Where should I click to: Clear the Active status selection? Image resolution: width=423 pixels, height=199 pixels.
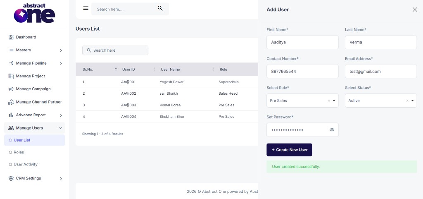point(407,101)
